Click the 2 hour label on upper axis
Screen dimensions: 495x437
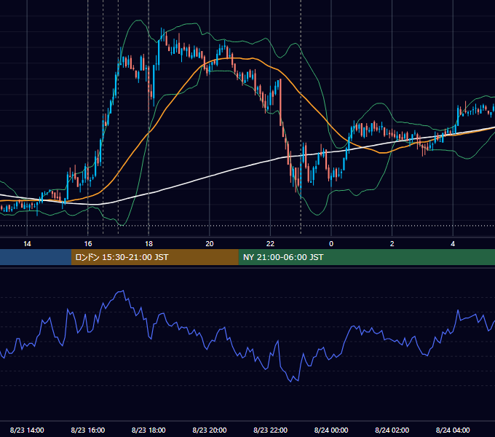(x=392, y=244)
